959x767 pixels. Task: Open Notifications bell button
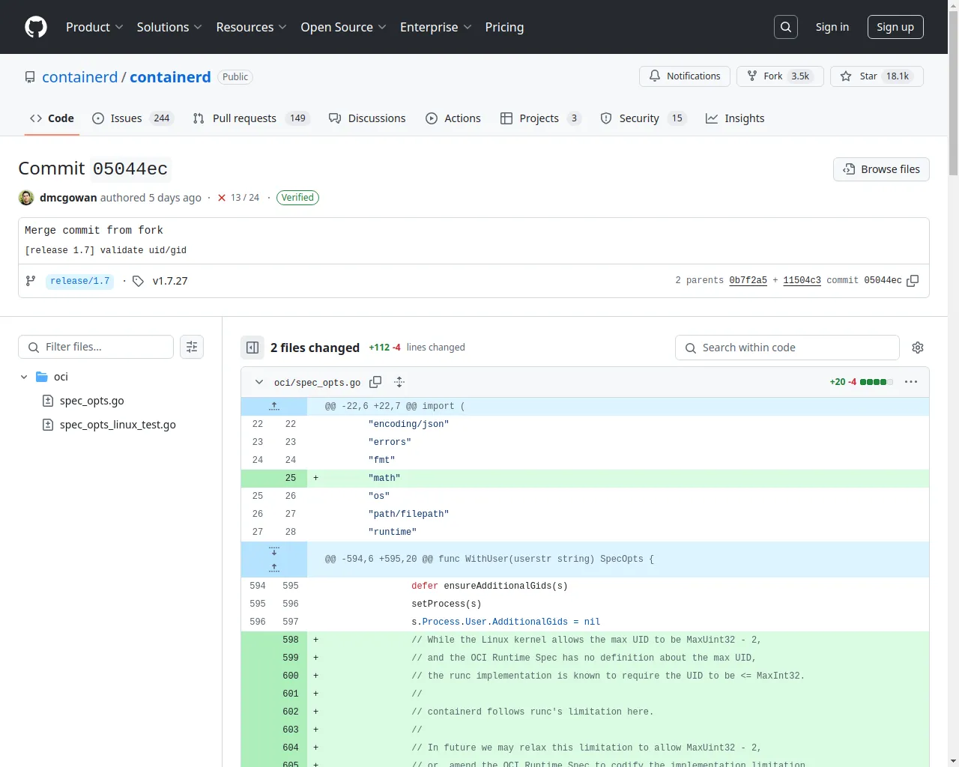pyautogui.click(x=685, y=76)
